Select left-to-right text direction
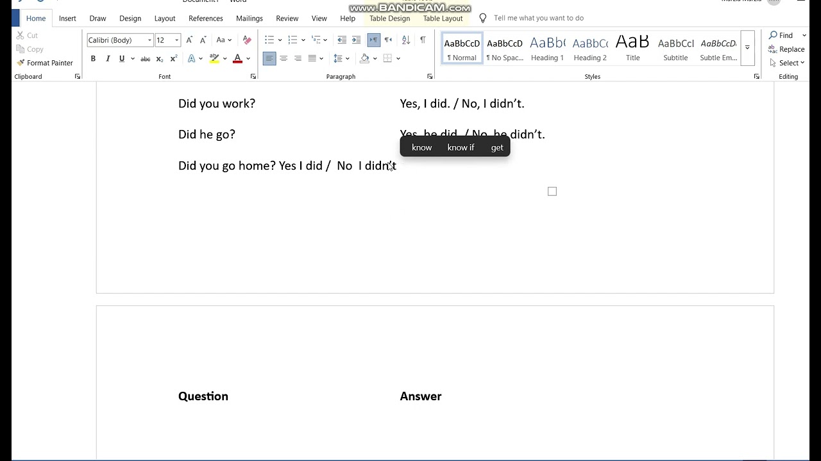 click(x=374, y=40)
